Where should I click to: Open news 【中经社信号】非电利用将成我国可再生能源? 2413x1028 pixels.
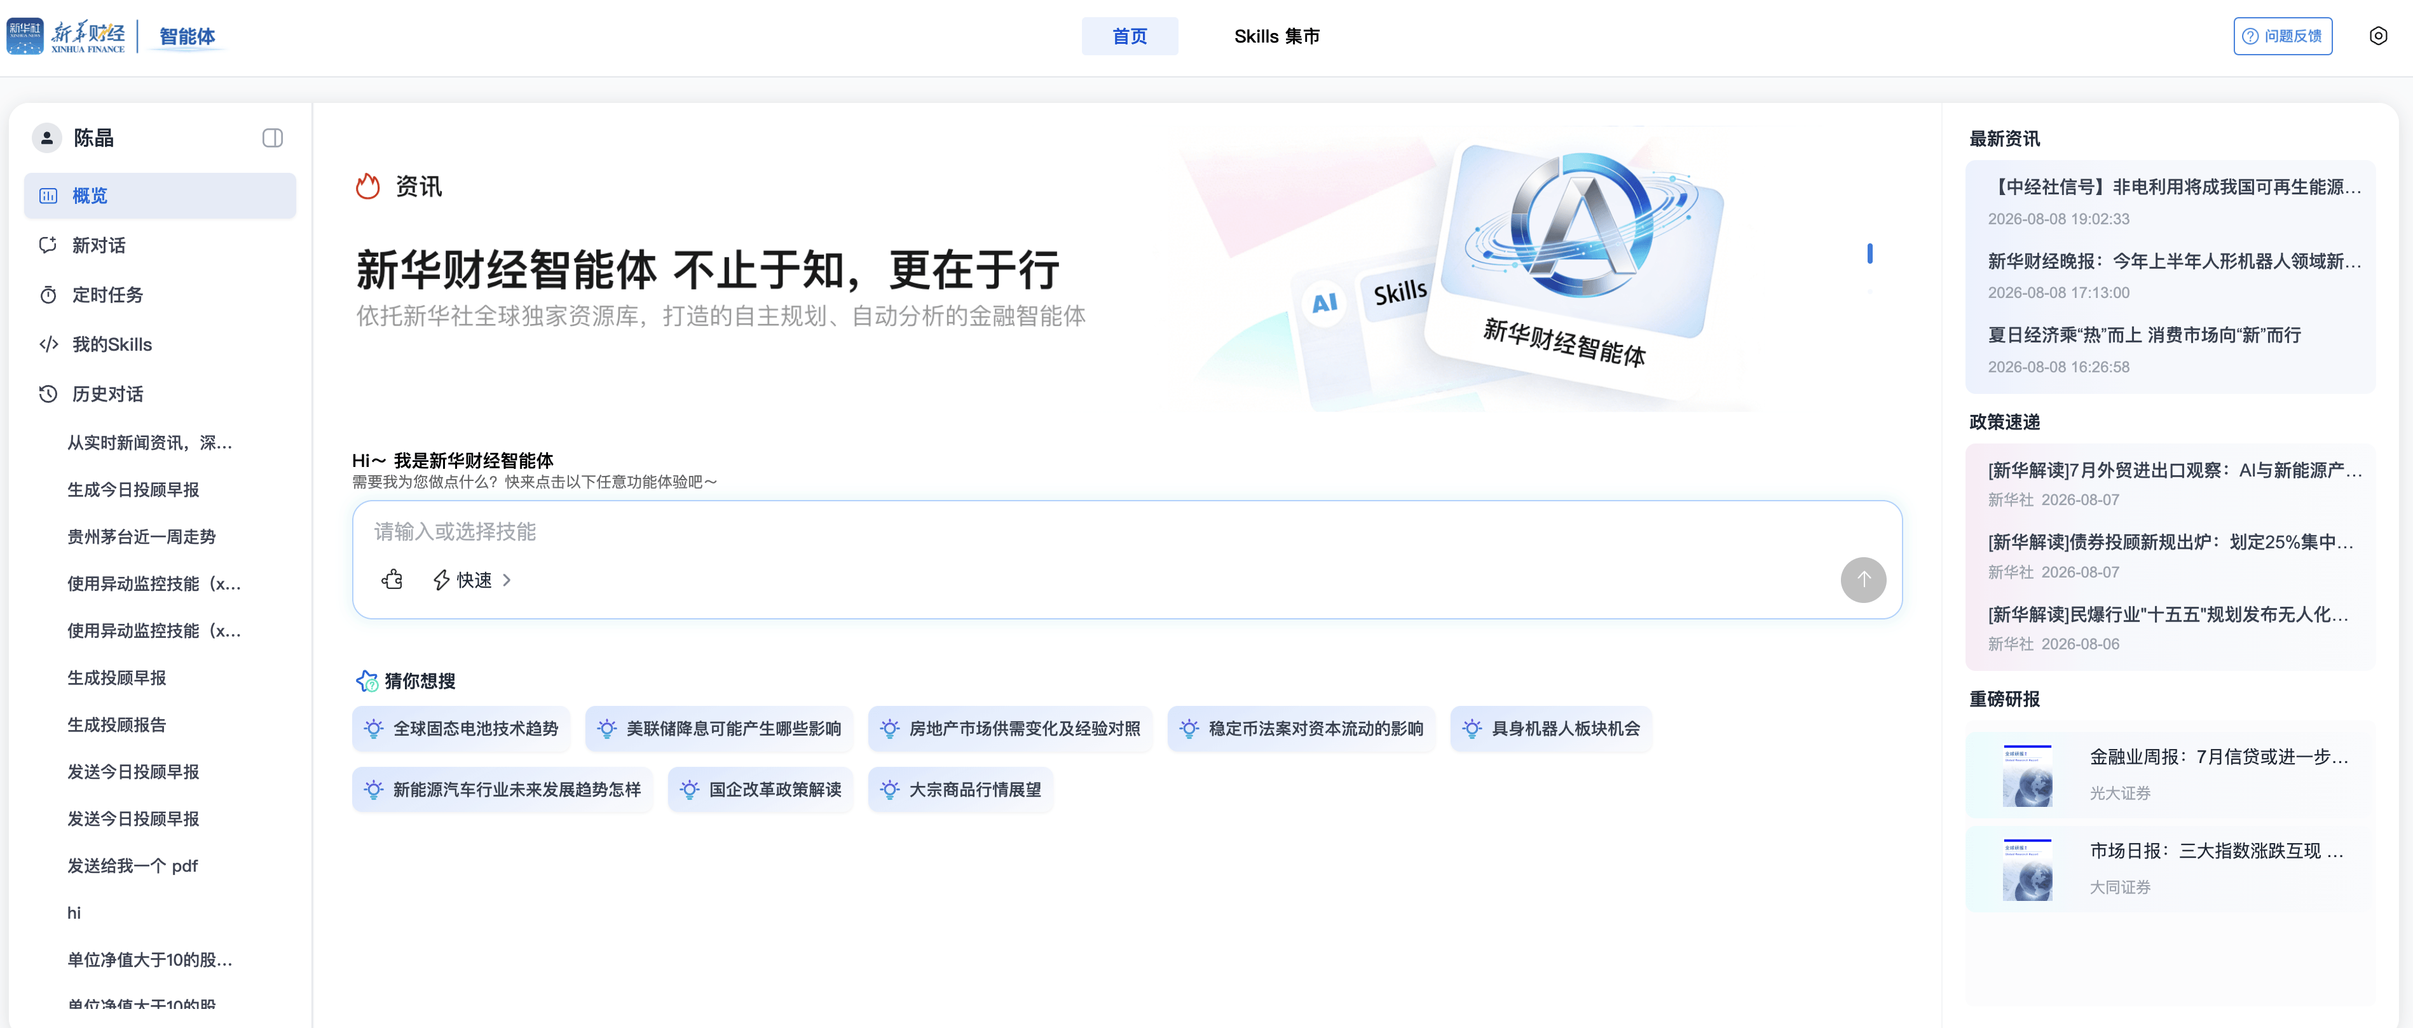(2173, 186)
